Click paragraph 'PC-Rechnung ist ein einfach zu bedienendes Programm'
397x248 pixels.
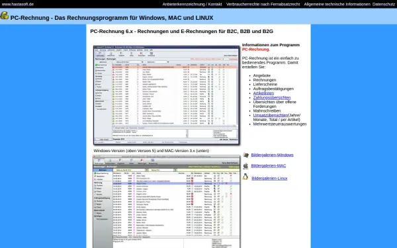pos(271,63)
